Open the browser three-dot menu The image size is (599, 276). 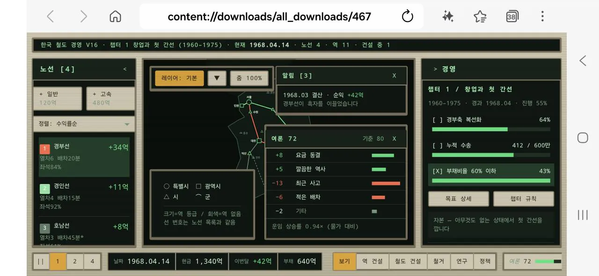(x=542, y=16)
